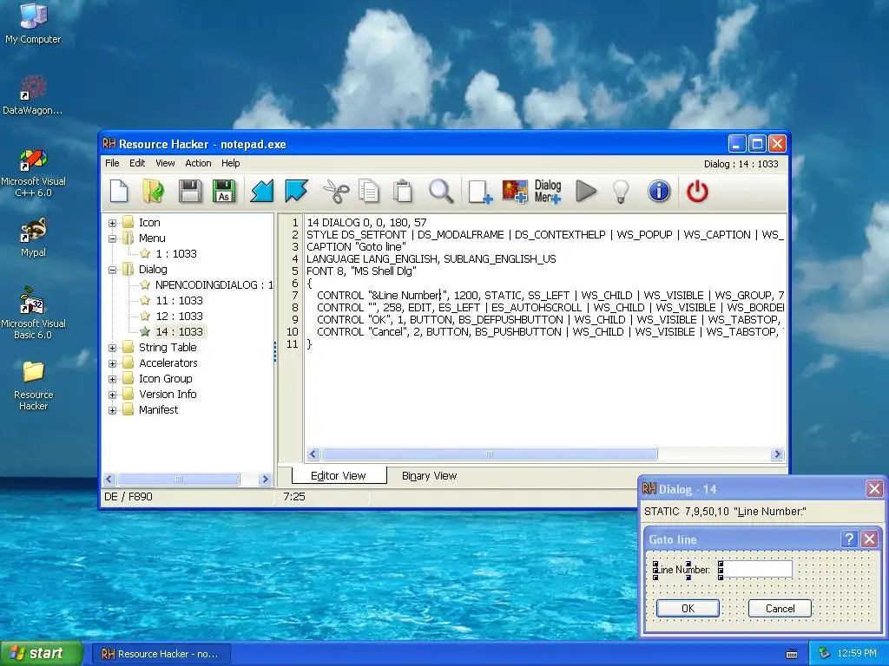Open a file with the folder toolbar icon
The height and width of the screenshot is (666, 889).
(x=153, y=191)
